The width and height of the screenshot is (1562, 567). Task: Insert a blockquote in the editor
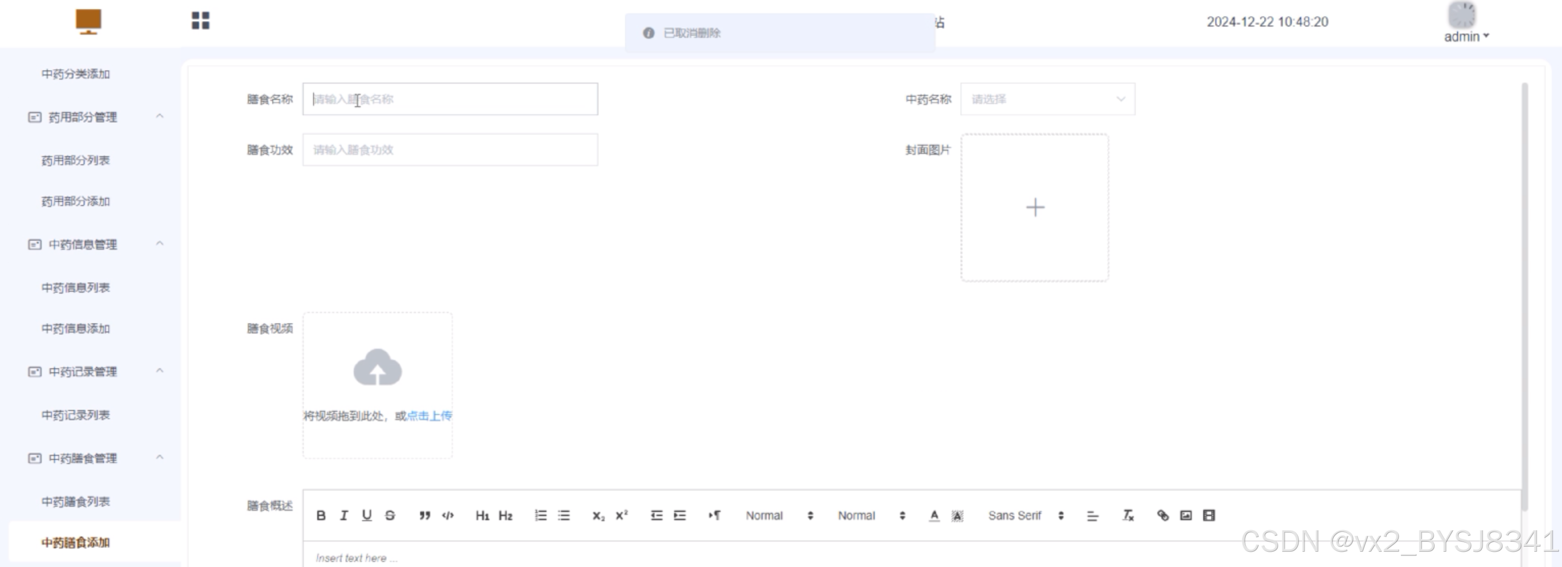coord(425,516)
